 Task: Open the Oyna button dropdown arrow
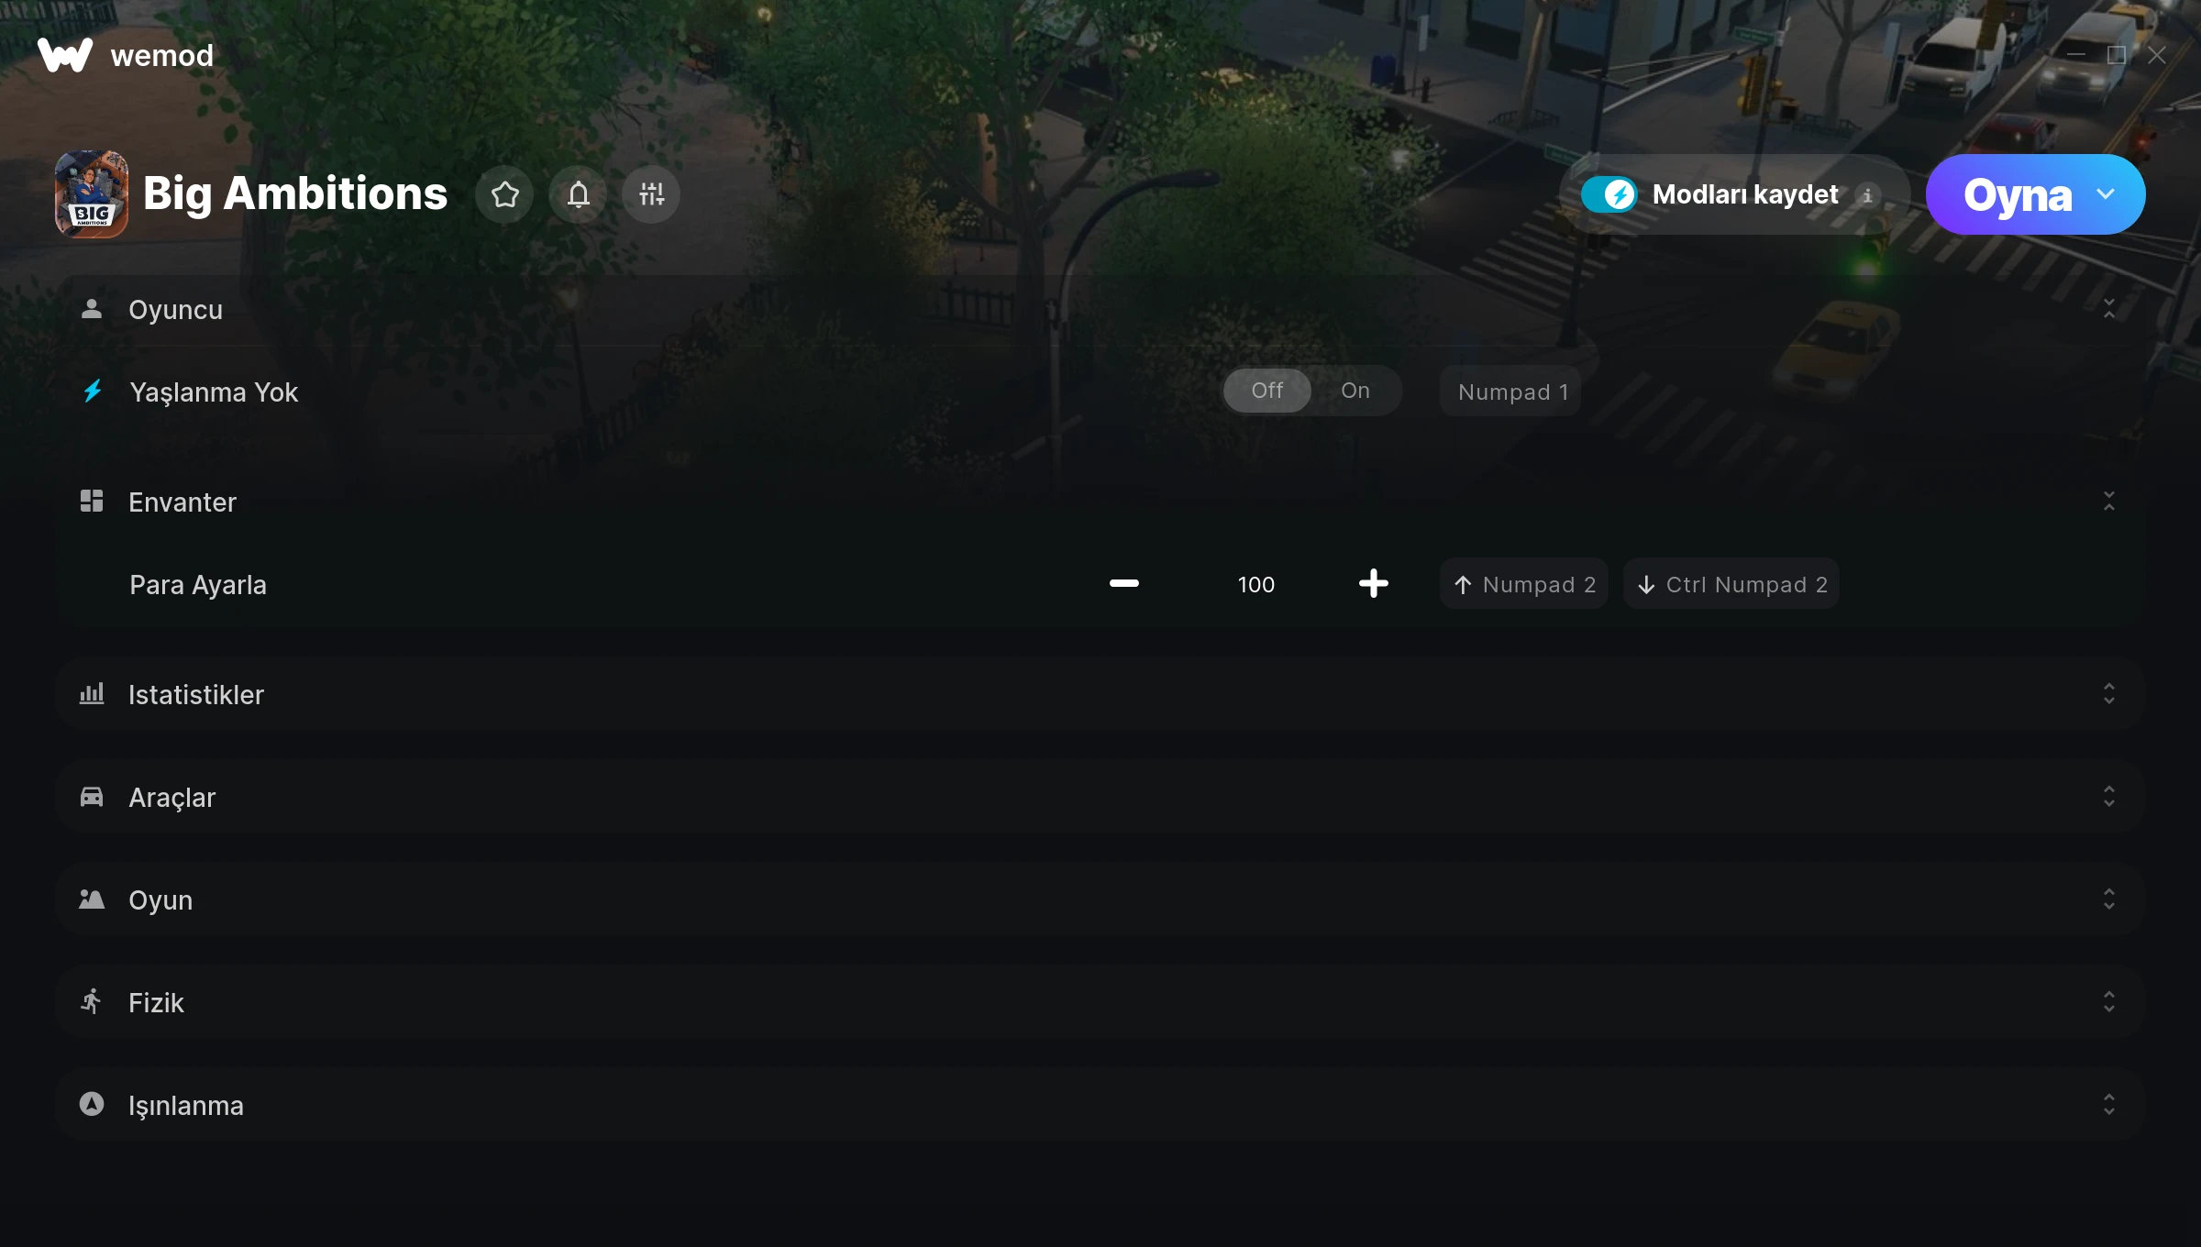(2106, 194)
